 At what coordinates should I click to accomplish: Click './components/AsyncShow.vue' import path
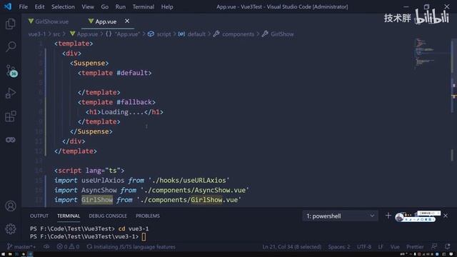click(195, 191)
